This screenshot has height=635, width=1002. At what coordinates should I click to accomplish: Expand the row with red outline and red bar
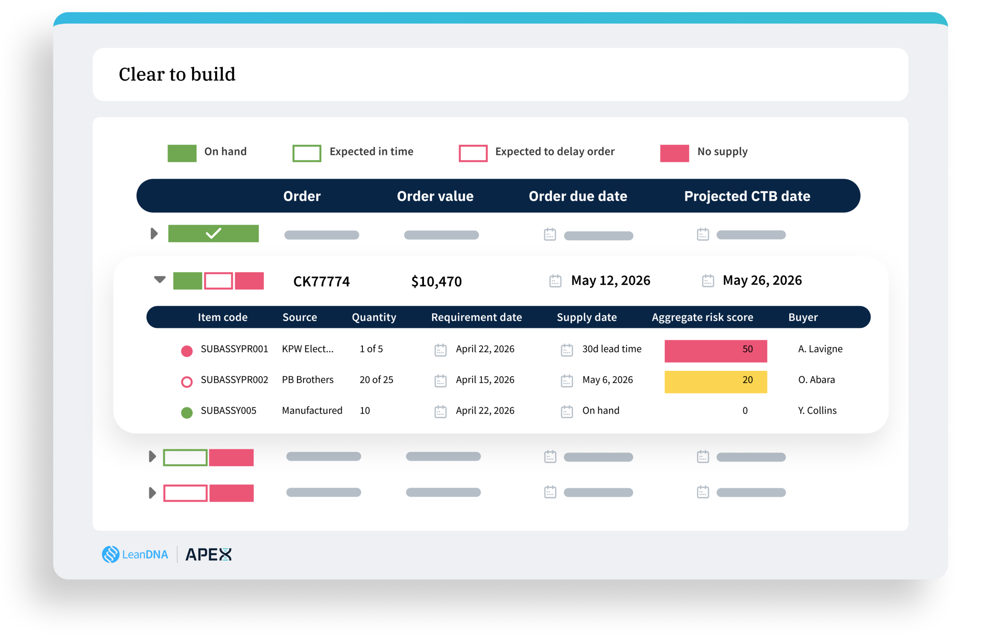(152, 492)
